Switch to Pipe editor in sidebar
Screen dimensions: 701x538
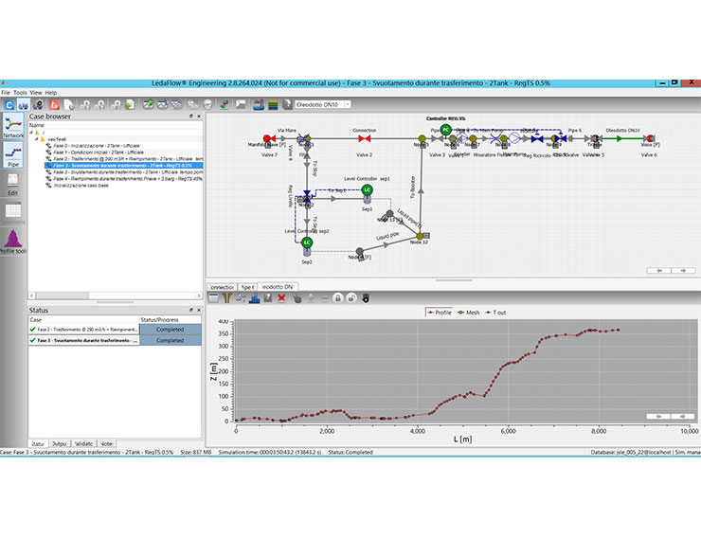pos(13,163)
